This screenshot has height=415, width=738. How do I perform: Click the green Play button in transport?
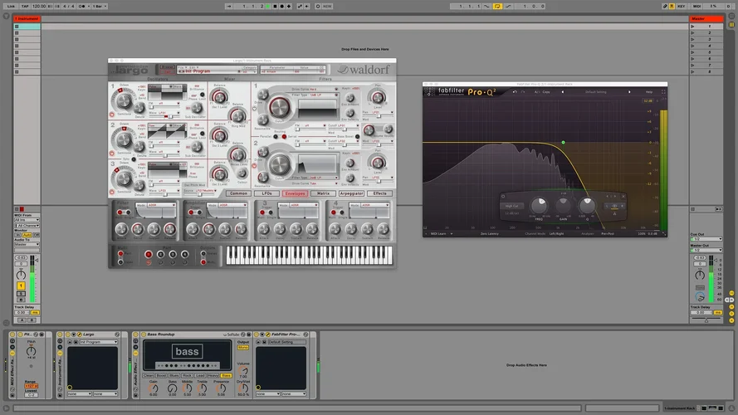point(268,6)
